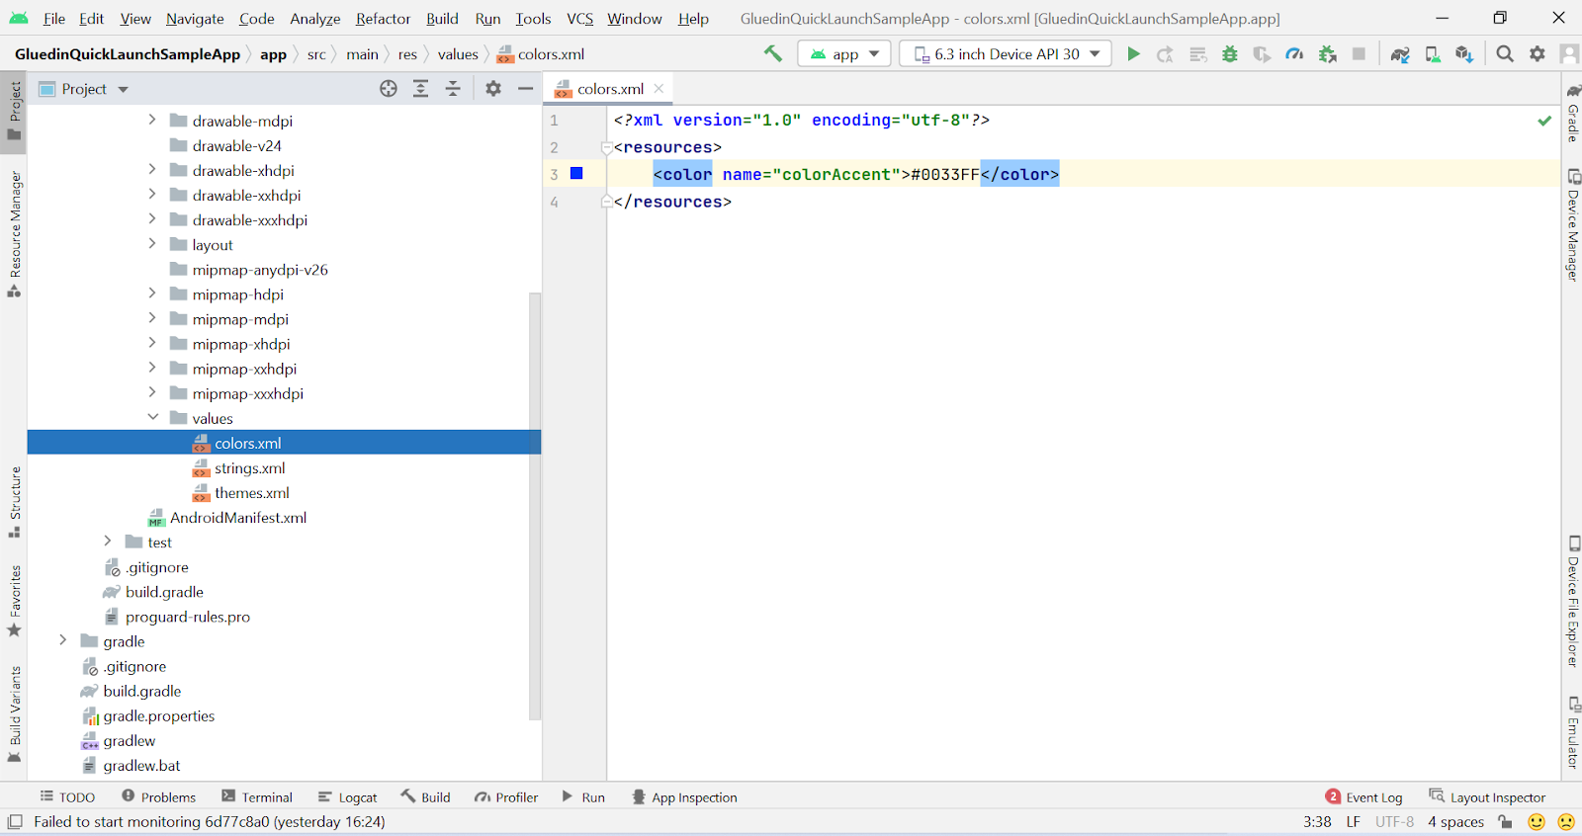Click Expand All in Project panel header
Screen dimensions: 1582x836
[420, 89]
